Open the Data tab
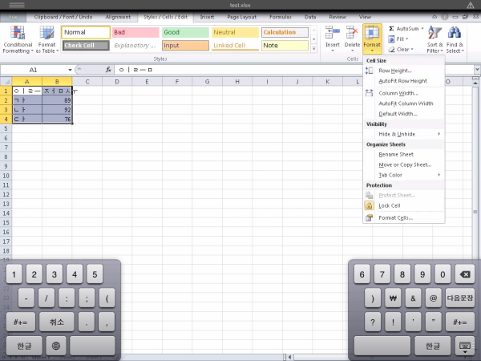The height and width of the screenshot is (361, 481). point(310,17)
